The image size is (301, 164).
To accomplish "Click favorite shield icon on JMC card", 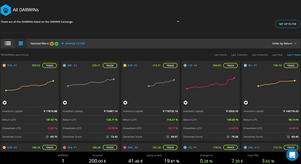I will pos(65,103).
